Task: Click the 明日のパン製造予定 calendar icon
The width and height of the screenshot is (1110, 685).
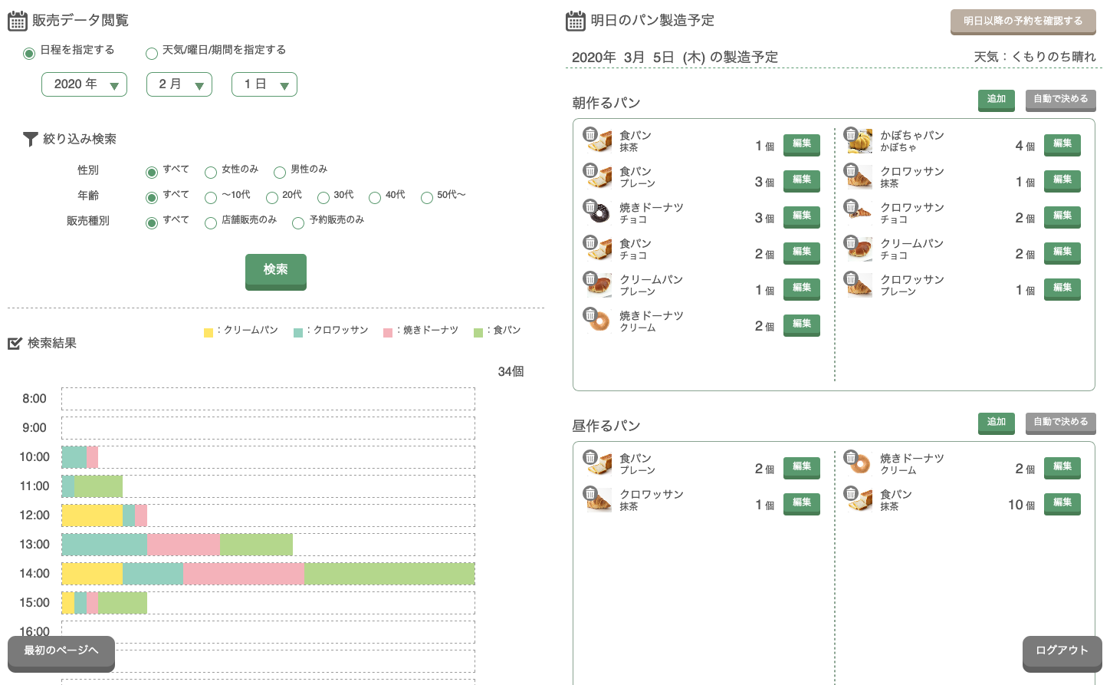Action: (x=575, y=21)
